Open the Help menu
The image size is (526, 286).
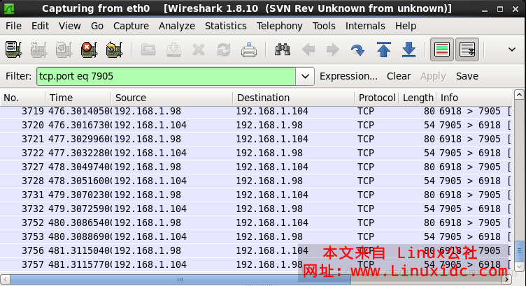click(406, 26)
